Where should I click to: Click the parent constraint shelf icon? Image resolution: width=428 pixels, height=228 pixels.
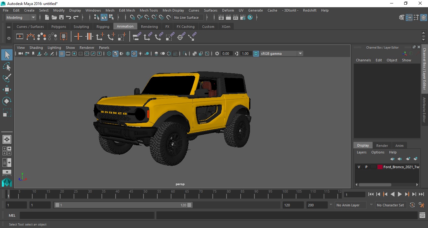point(137,37)
